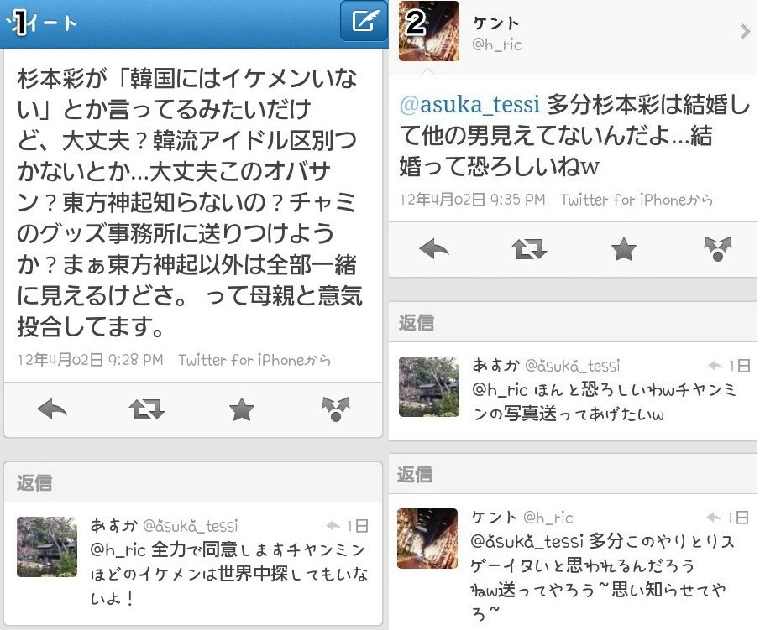Expand ケント profile chevron arrow
Viewport: 760px width, 630px height.
pos(745,32)
